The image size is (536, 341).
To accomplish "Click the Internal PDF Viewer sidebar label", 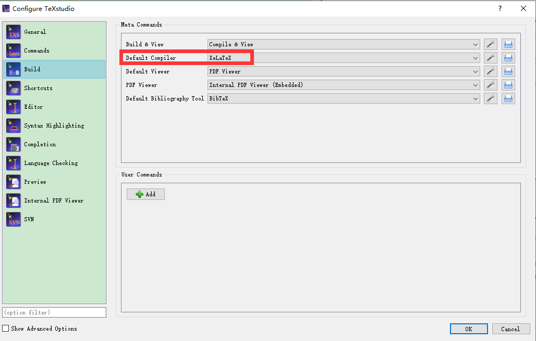I will tap(54, 201).
